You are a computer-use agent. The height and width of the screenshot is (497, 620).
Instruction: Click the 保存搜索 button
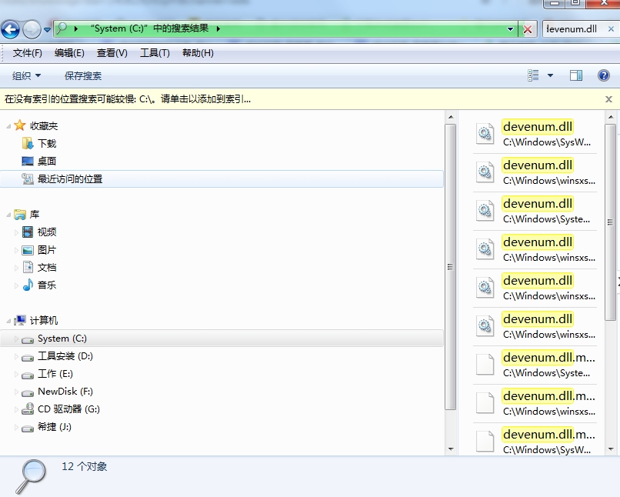pyautogui.click(x=83, y=75)
